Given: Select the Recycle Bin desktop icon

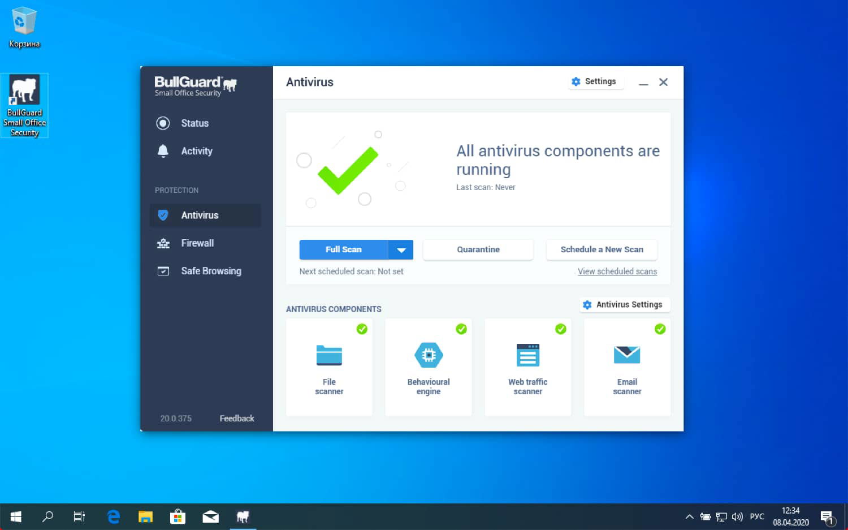Looking at the screenshot, I should click(24, 28).
